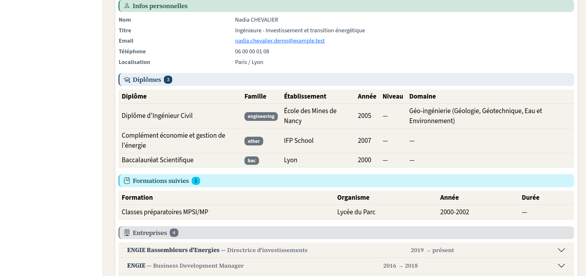Screen dimensions: 586x276
Task: Click the book icon beside Formations suivies
Action: 127,181
